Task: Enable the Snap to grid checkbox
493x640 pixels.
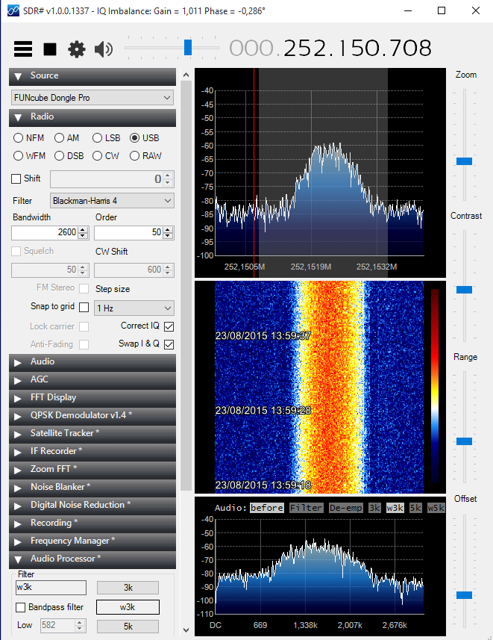Action: pyautogui.click(x=84, y=308)
